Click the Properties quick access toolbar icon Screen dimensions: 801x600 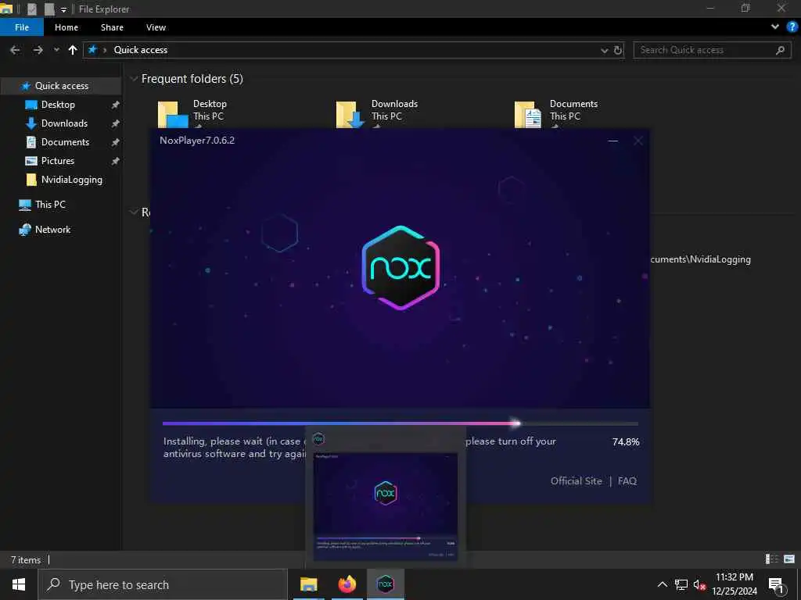(x=31, y=9)
